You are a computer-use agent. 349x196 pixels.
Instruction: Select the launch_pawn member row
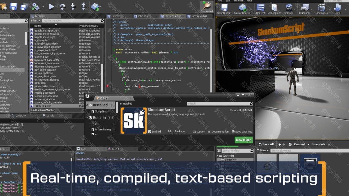pyautogui.click(x=65, y=57)
